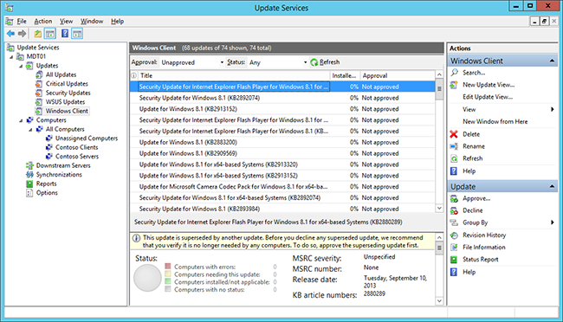Select Update for Windows 8.1 (KB2913152) row
Viewport: 563px width, 322px height.
(x=282, y=109)
